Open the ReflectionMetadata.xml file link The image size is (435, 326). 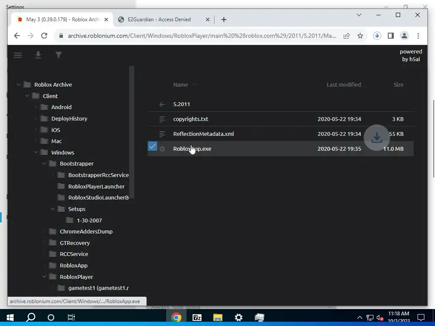pos(203,134)
